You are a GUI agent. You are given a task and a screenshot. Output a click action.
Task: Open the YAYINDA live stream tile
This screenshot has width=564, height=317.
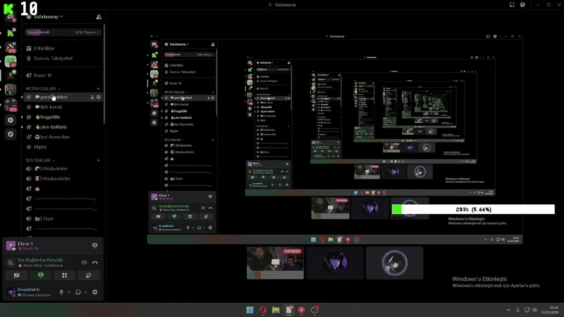click(275, 263)
